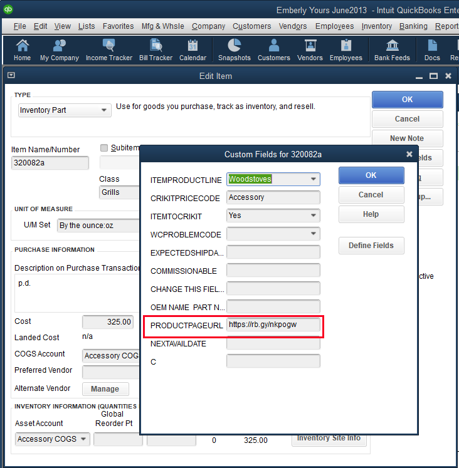This screenshot has height=468, width=459.
Task: Open Bank Feeds from the toolbar
Action: pos(392,50)
